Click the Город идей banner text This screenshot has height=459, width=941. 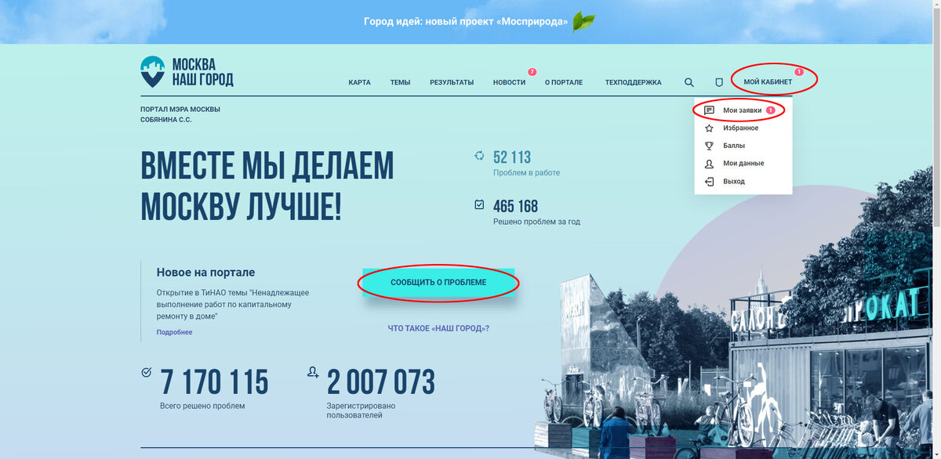466,21
